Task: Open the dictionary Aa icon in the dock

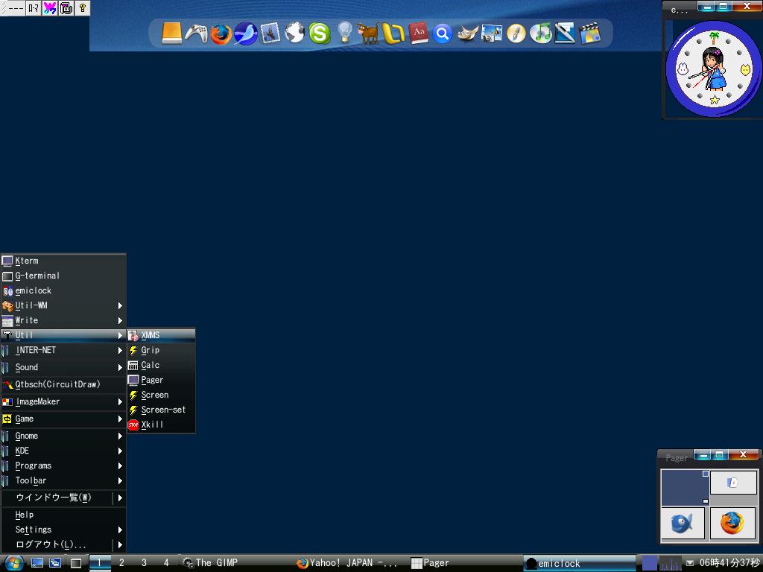Action: [x=419, y=33]
